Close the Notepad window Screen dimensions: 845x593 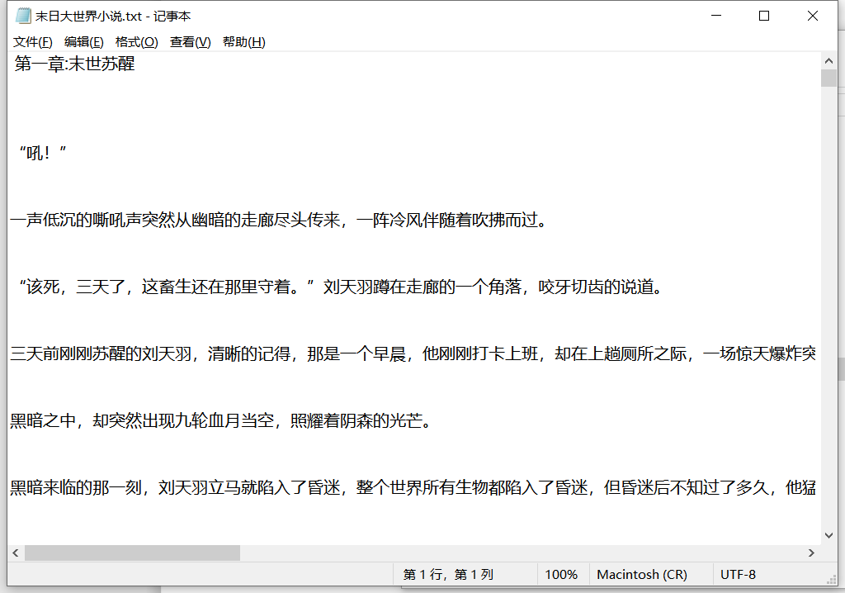coord(812,16)
